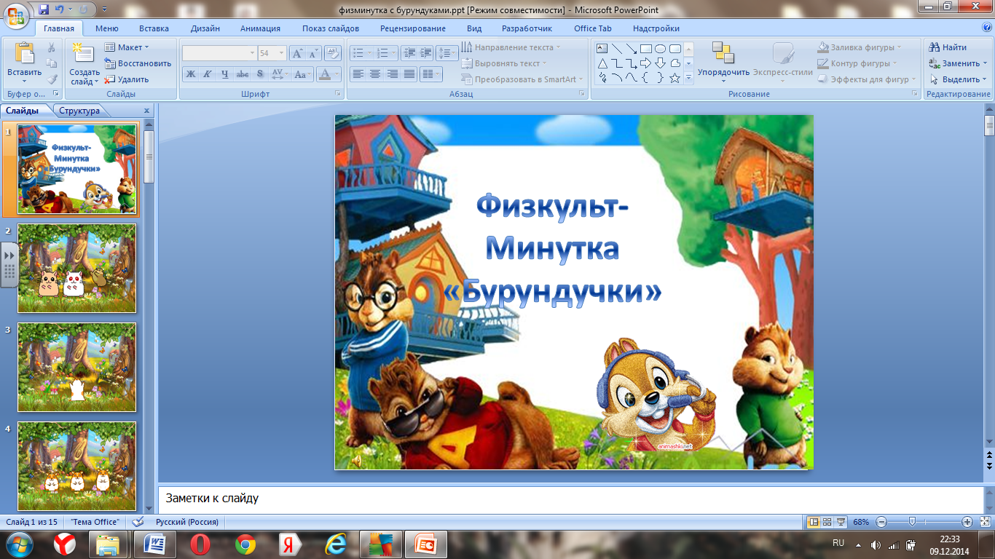Select slide 3 thumbnail
The height and width of the screenshot is (559, 995).
[x=76, y=367]
